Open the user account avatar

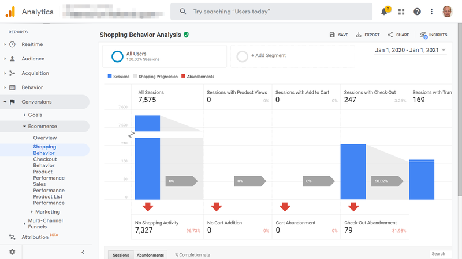point(447,12)
